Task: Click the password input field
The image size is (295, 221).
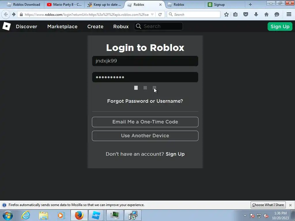Action: pyautogui.click(x=145, y=77)
